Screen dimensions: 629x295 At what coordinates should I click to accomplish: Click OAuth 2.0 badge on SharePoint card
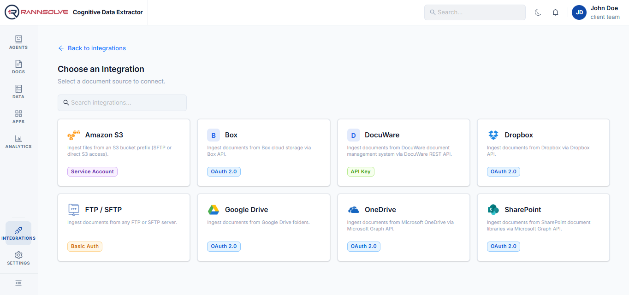[504, 246]
